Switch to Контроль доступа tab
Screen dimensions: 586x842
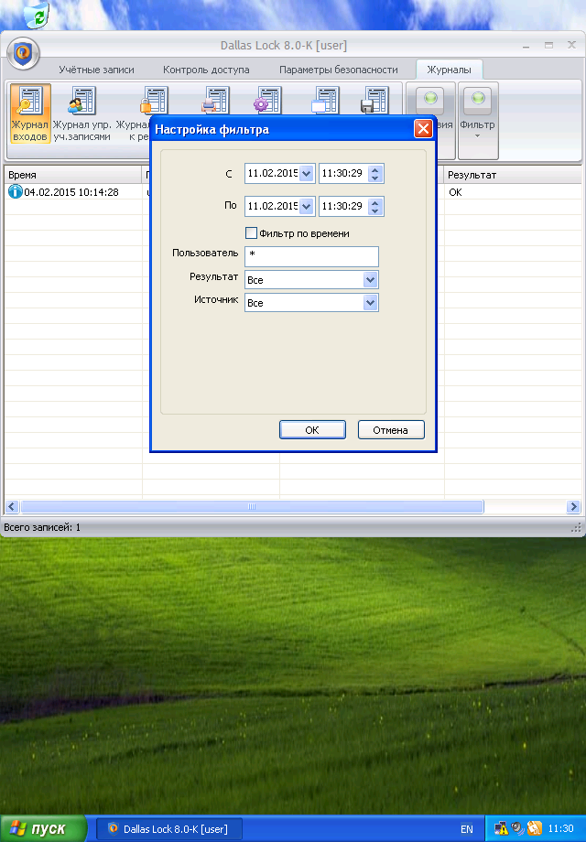tap(206, 70)
